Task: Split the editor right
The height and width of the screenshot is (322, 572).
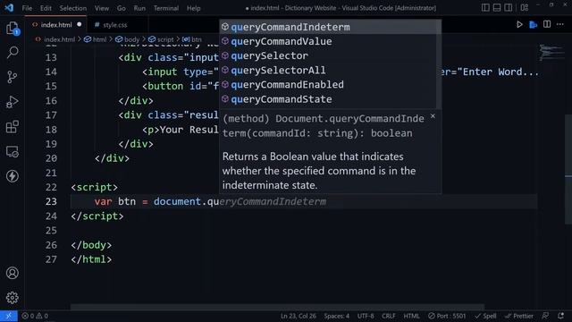Action: tap(546, 24)
